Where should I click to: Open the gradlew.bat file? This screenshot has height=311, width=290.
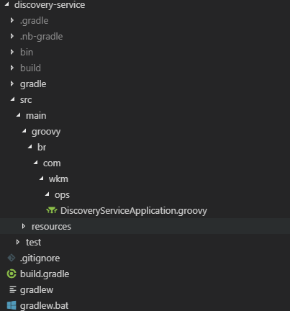(x=45, y=306)
